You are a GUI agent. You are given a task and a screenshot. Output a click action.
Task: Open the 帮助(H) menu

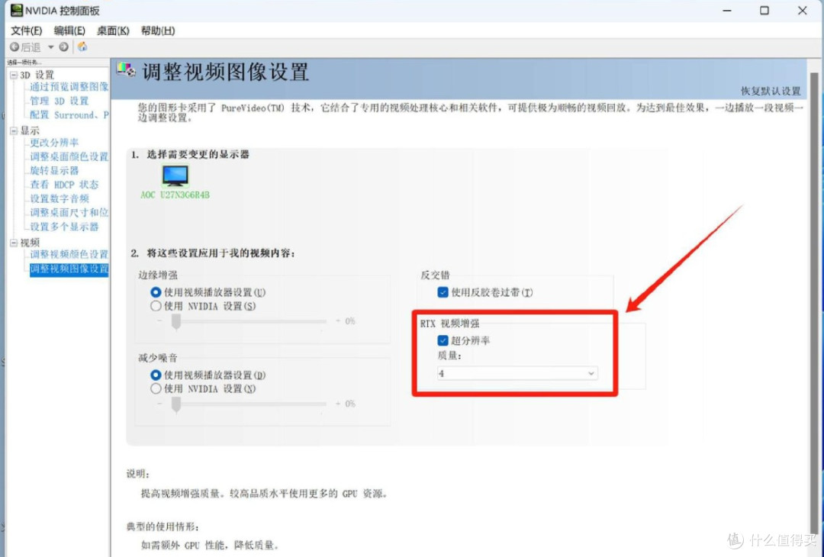click(x=158, y=31)
